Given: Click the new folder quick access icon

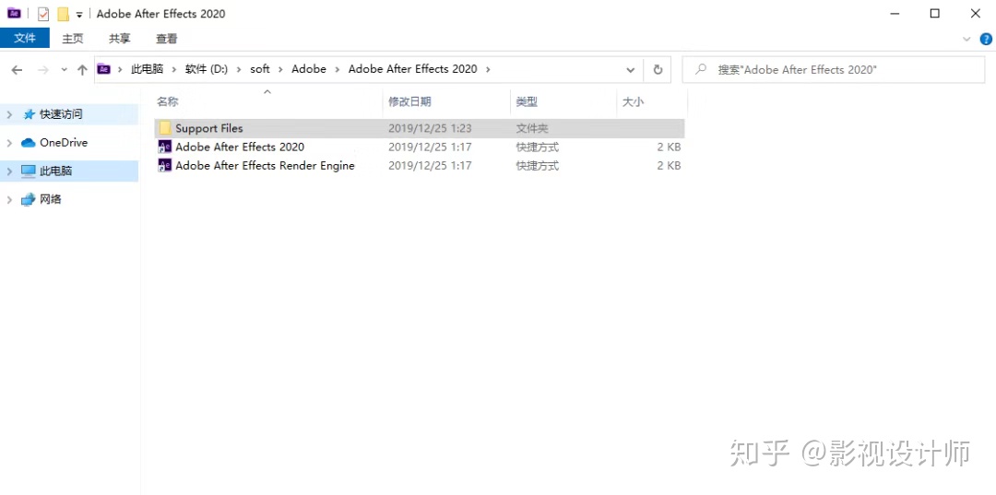Looking at the screenshot, I should (63, 14).
